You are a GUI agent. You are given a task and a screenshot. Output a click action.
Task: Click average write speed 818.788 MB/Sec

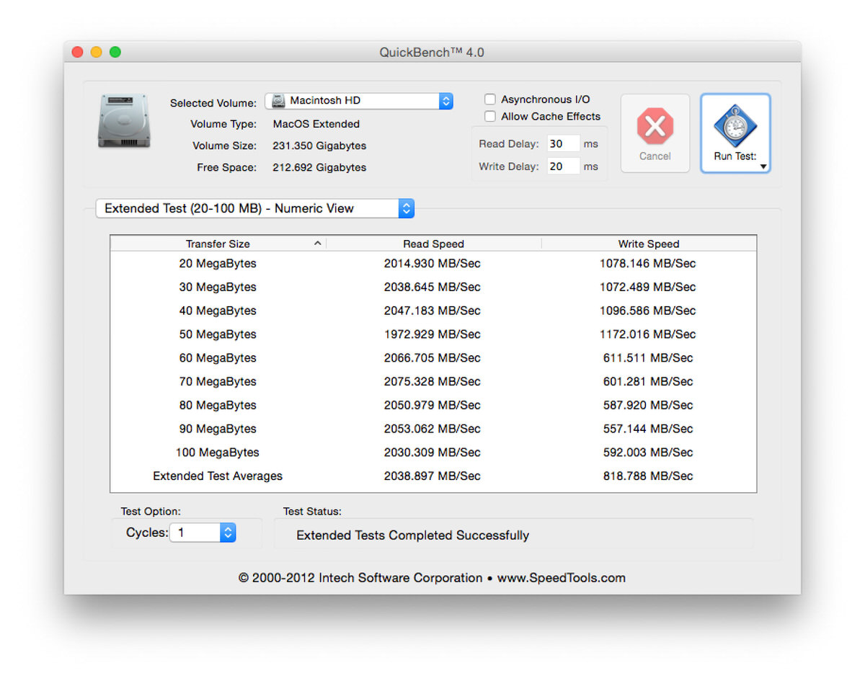(x=648, y=476)
